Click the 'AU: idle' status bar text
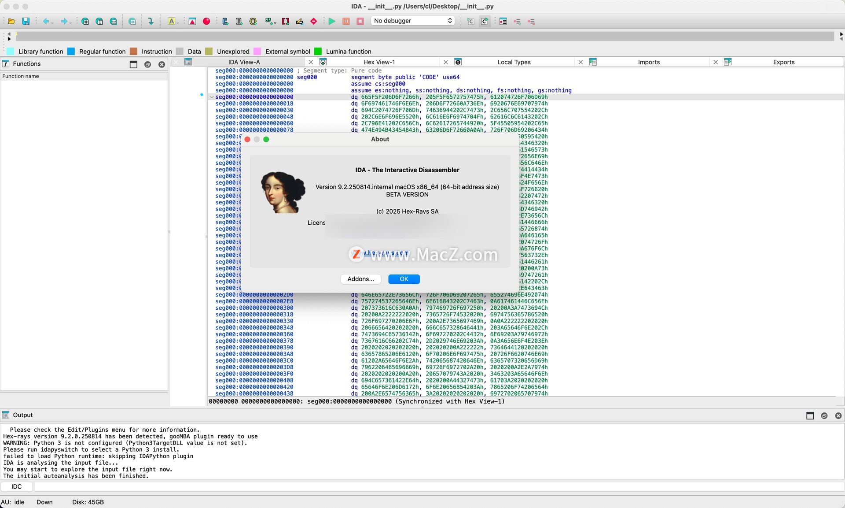 [13, 502]
